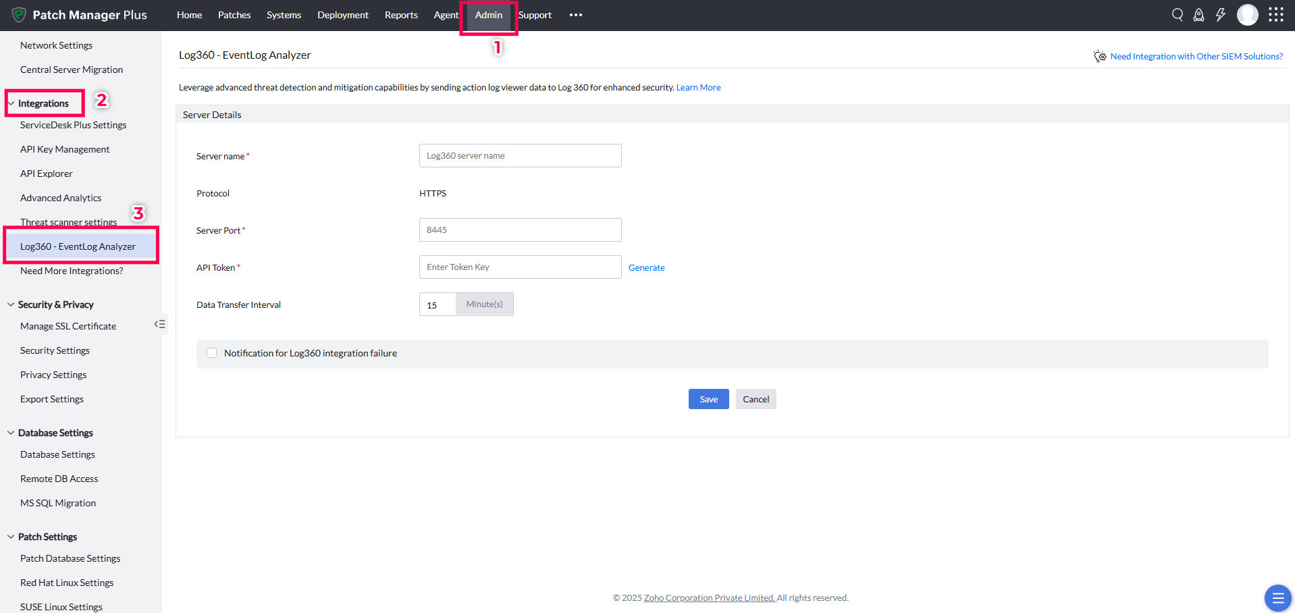Click the three-dot more menu icon
This screenshot has height=613, width=1295.
point(576,15)
